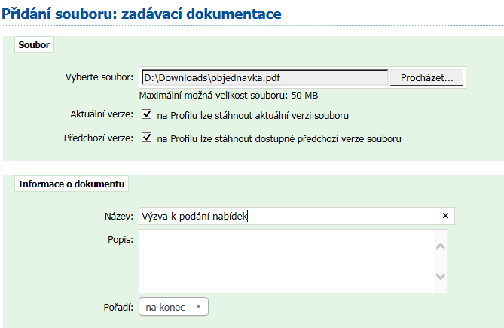The image size is (504, 328).
Task: Click the 'Název:' label
Action: (x=118, y=217)
